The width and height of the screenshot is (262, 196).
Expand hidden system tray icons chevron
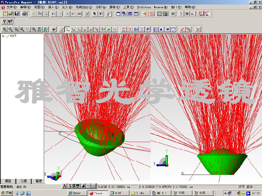click(x=225, y=193)
